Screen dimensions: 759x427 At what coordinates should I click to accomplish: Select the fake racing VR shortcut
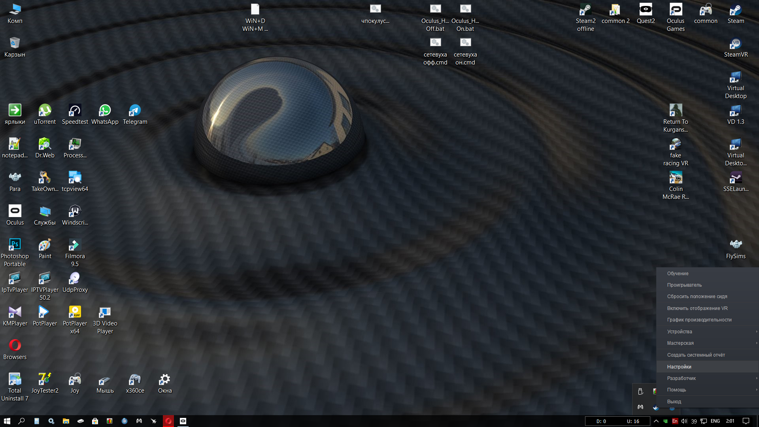[x=676, y=151]
